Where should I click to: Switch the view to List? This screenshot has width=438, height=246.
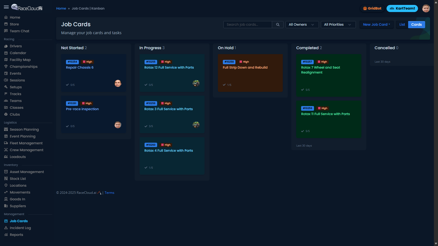click(402, 24)
